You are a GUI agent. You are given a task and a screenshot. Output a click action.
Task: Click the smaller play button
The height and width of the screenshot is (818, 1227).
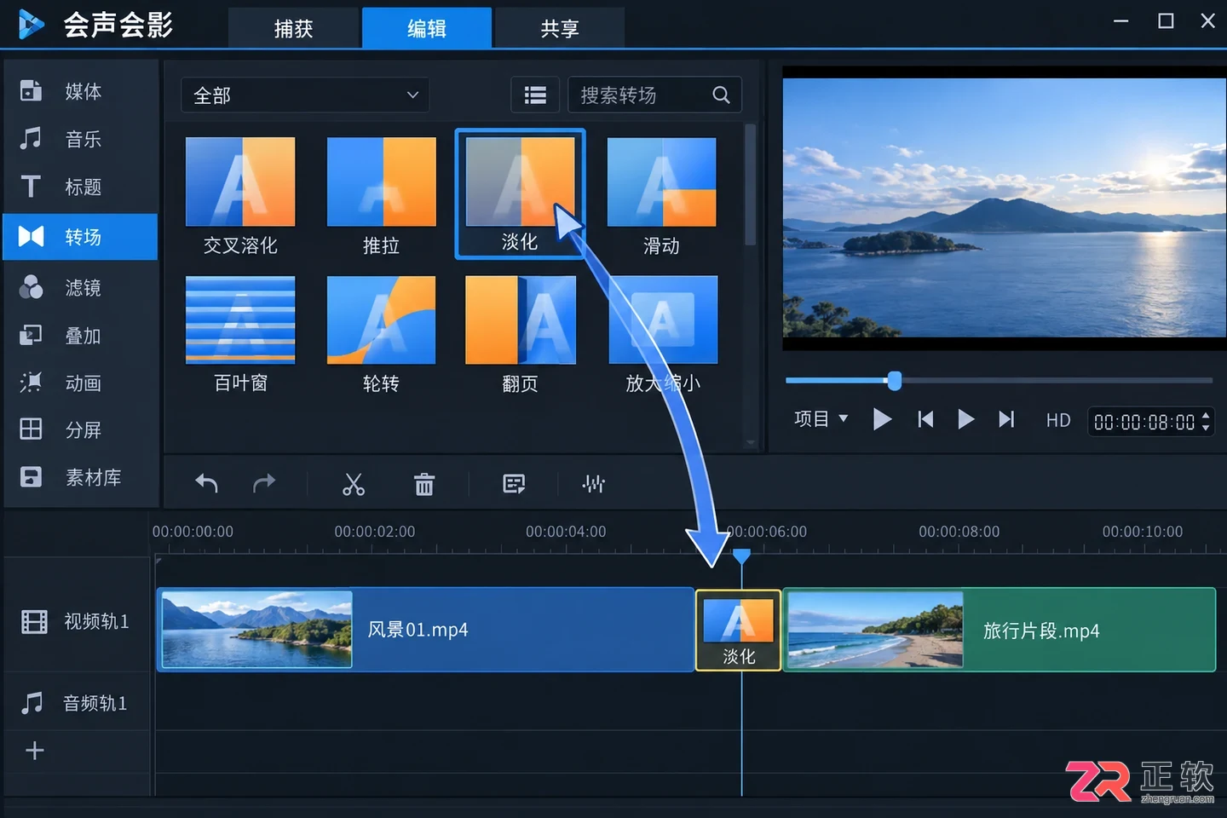pyautogui.click(x=965, y=419)
